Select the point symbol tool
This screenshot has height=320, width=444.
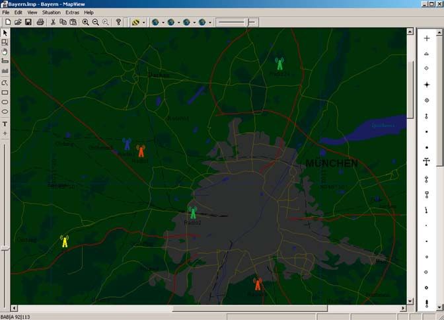tap(5, 133)
